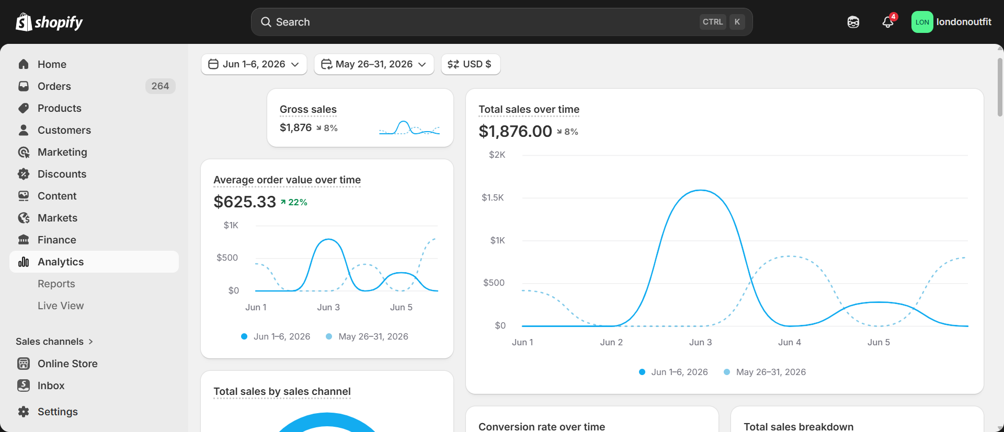Open Average order value over time report
The image size is (1004, 432).
(x=287, y=180)
